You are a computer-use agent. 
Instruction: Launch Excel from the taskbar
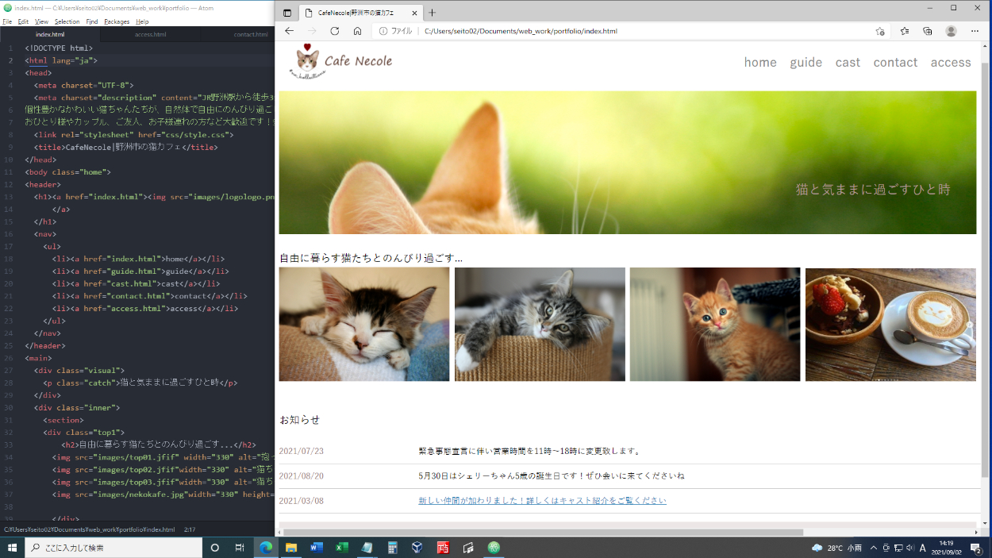coord(341,548)
